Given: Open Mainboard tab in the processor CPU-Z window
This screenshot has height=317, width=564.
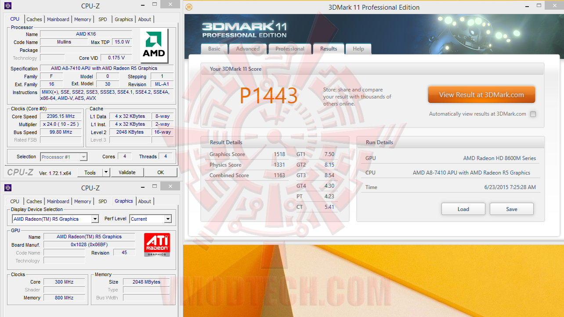Looking at the screenshot, I should (x=58, y=19).
